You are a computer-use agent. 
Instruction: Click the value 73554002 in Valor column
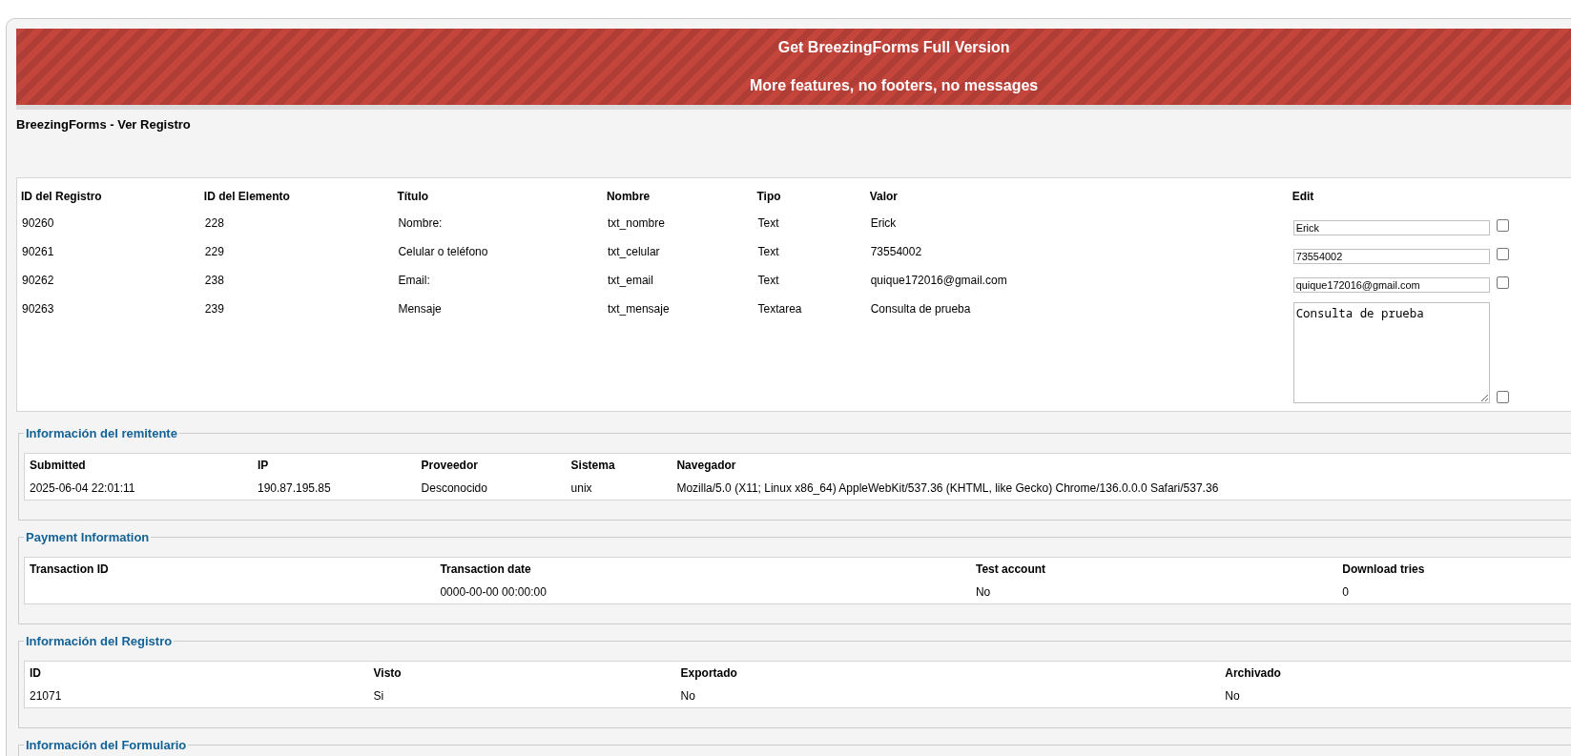tap(896, 252)
